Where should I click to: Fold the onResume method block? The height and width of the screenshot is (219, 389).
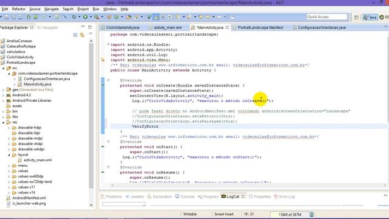click(x=108, y=167)
